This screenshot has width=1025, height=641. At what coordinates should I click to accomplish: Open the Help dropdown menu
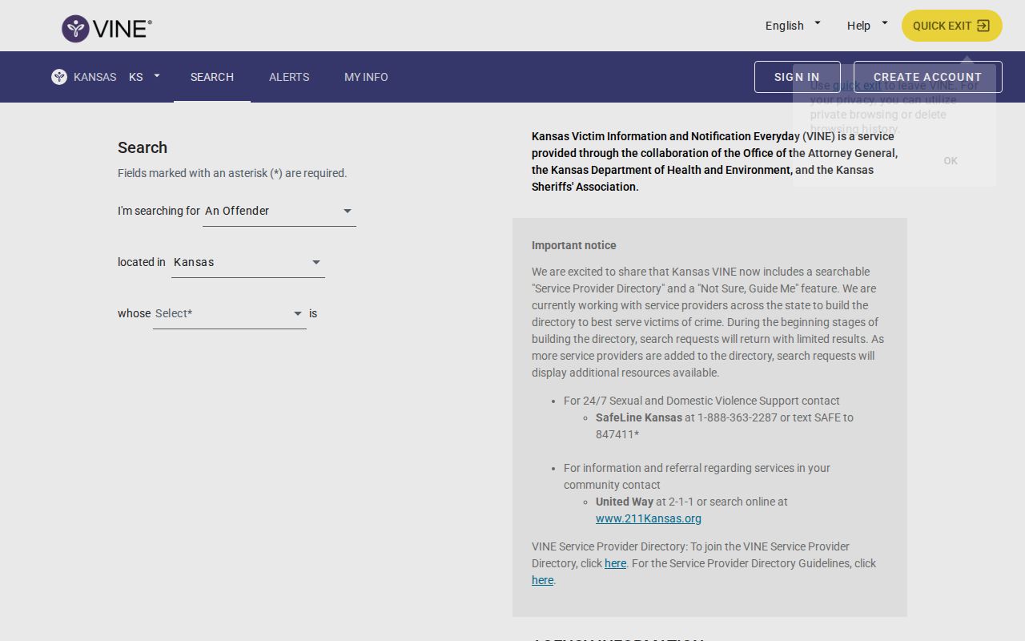click(867, 26)
